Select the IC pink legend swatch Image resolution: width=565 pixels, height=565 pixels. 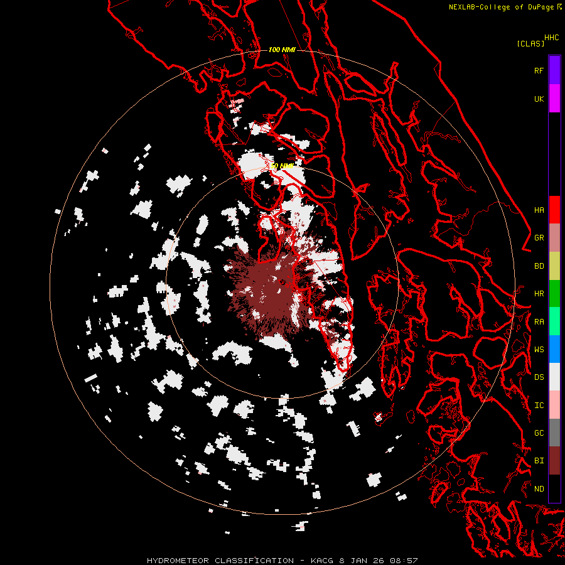(554, 405)
